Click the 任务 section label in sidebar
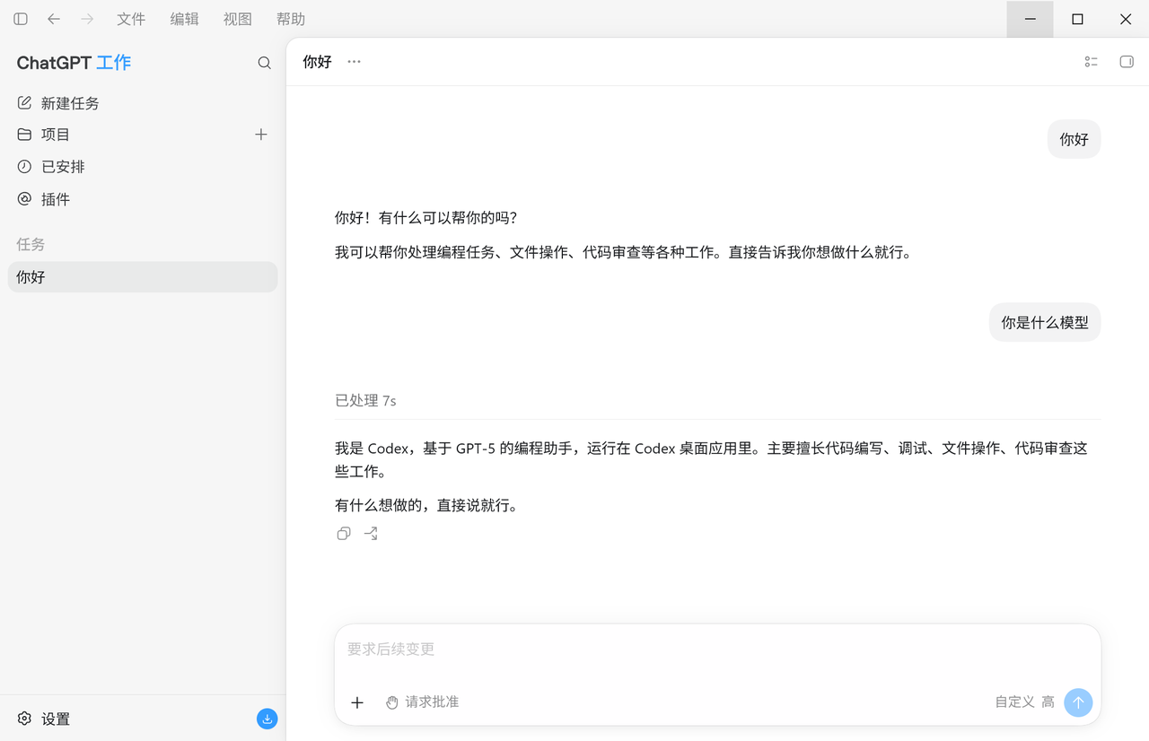Screen dimensions: 1149x741 click(x=31, y=244)
